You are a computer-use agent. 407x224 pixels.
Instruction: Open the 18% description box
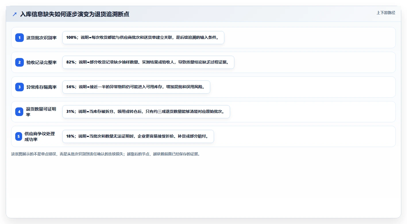138,136
